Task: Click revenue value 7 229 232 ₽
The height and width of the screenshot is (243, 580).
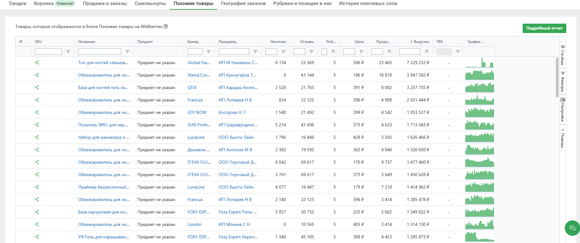Action: [418, 63]
